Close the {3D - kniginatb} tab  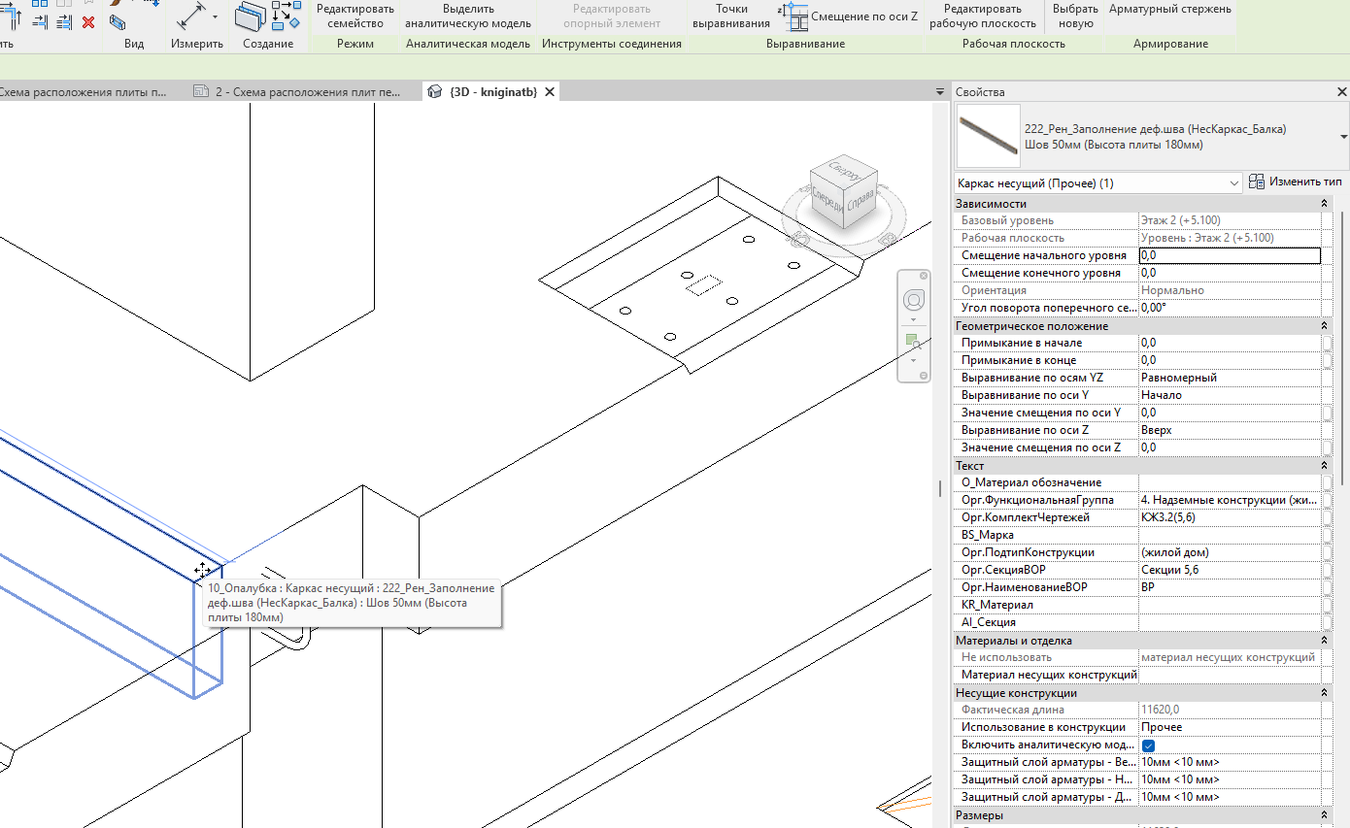click(549, 92)
